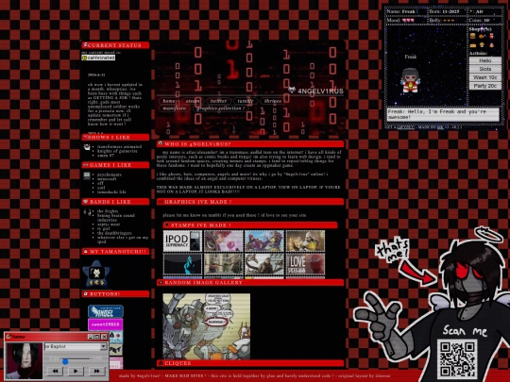Click the RANDOM IMAGE GALLERY header
Screen dimensions: 510x382
pyautogui.click(x=250, y=283)
